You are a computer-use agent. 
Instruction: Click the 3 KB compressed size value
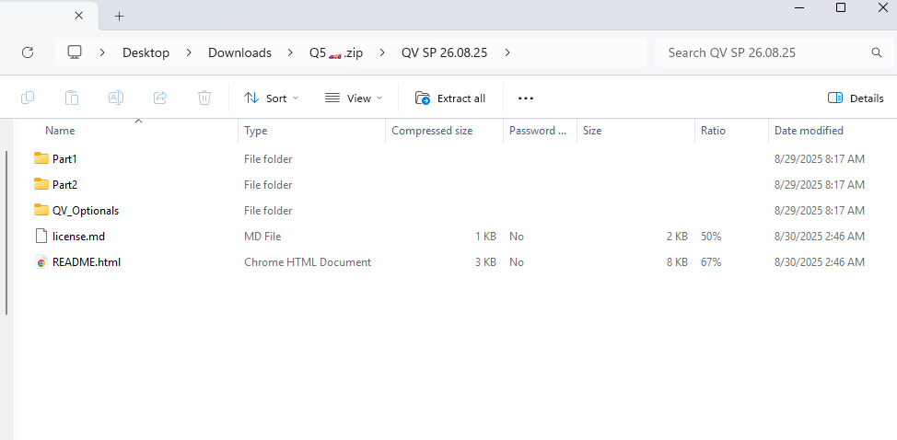click(485, 262)
